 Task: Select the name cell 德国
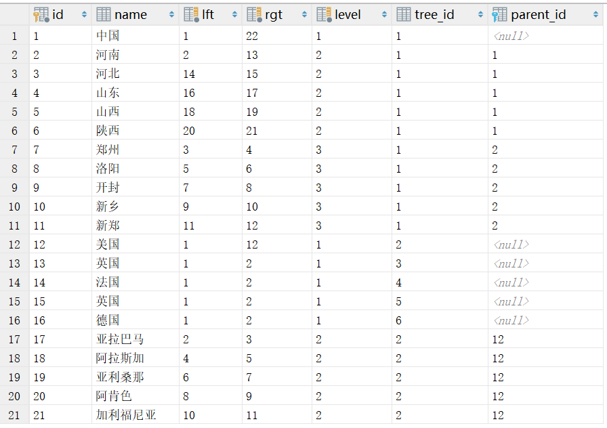(135, 320)
